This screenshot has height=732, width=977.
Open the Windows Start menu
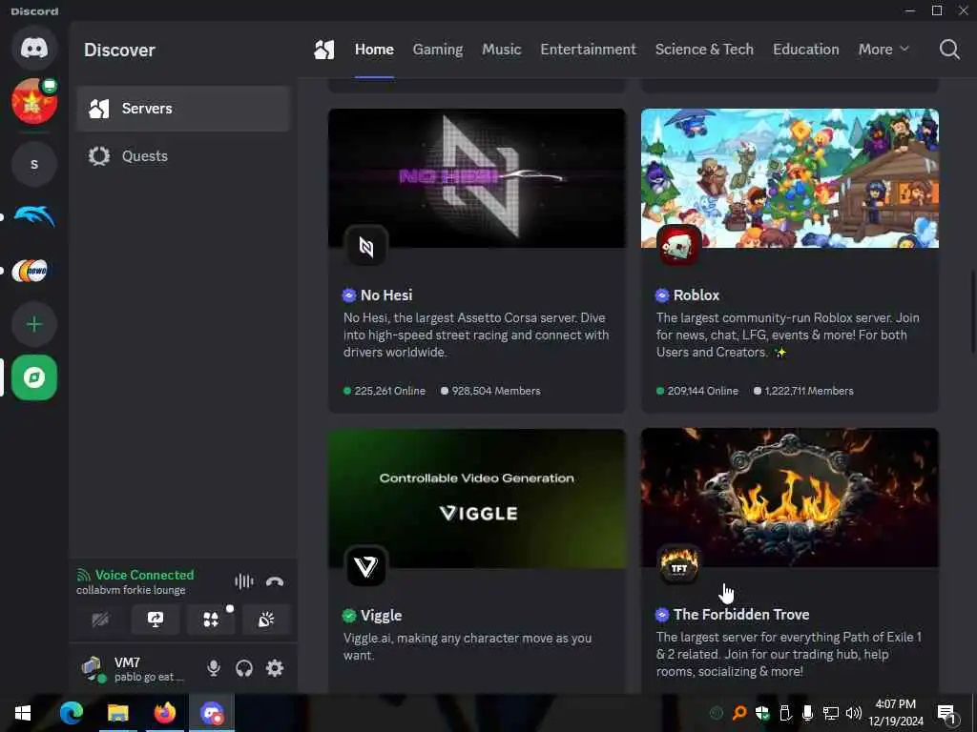pyautogui.click(x=23, y=713)
